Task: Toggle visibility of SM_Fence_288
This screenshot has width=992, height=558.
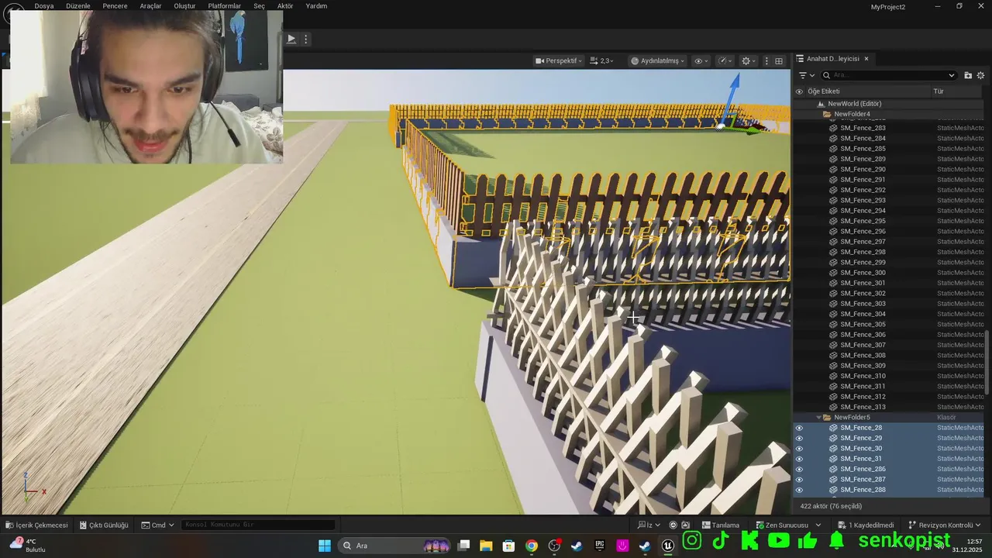Action: click(799, 490)
